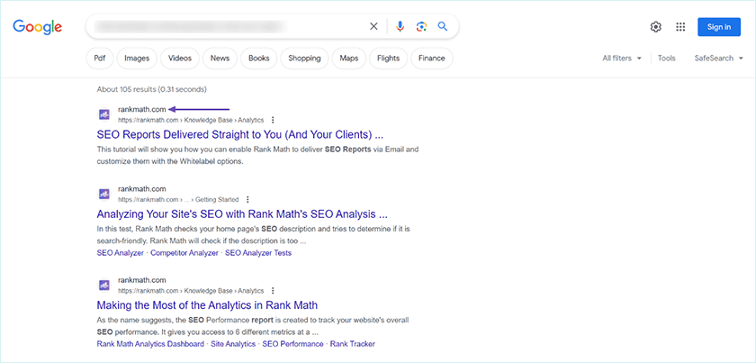The height and width of the screenshot is (363, 756).
Task: Open Rank Math Analytics Dashboard sitelink
Action: 150,344
